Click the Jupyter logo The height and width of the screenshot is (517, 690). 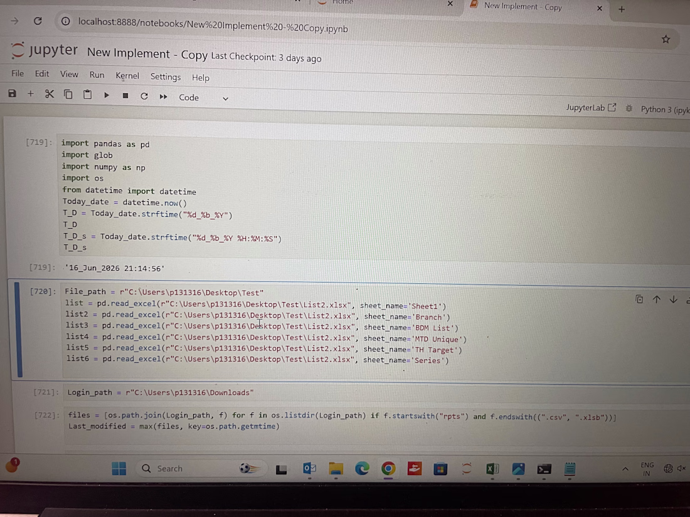click(44, 50)
